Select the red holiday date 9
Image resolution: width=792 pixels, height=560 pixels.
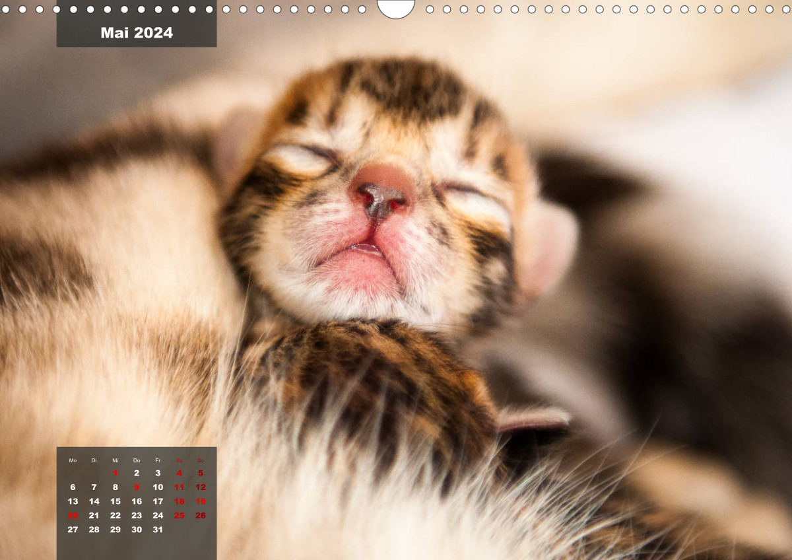pos(137,487)
